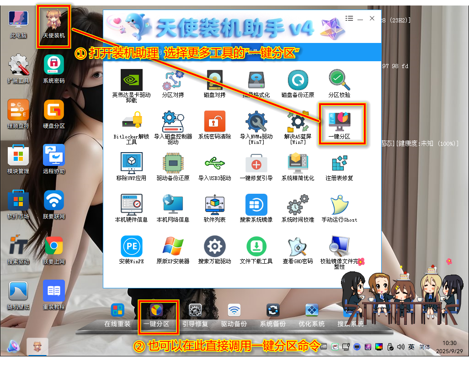Toggle the 英 input language indicator
Image resolution: width=469 pixels, height=366 pixels.
click(411, 347)
